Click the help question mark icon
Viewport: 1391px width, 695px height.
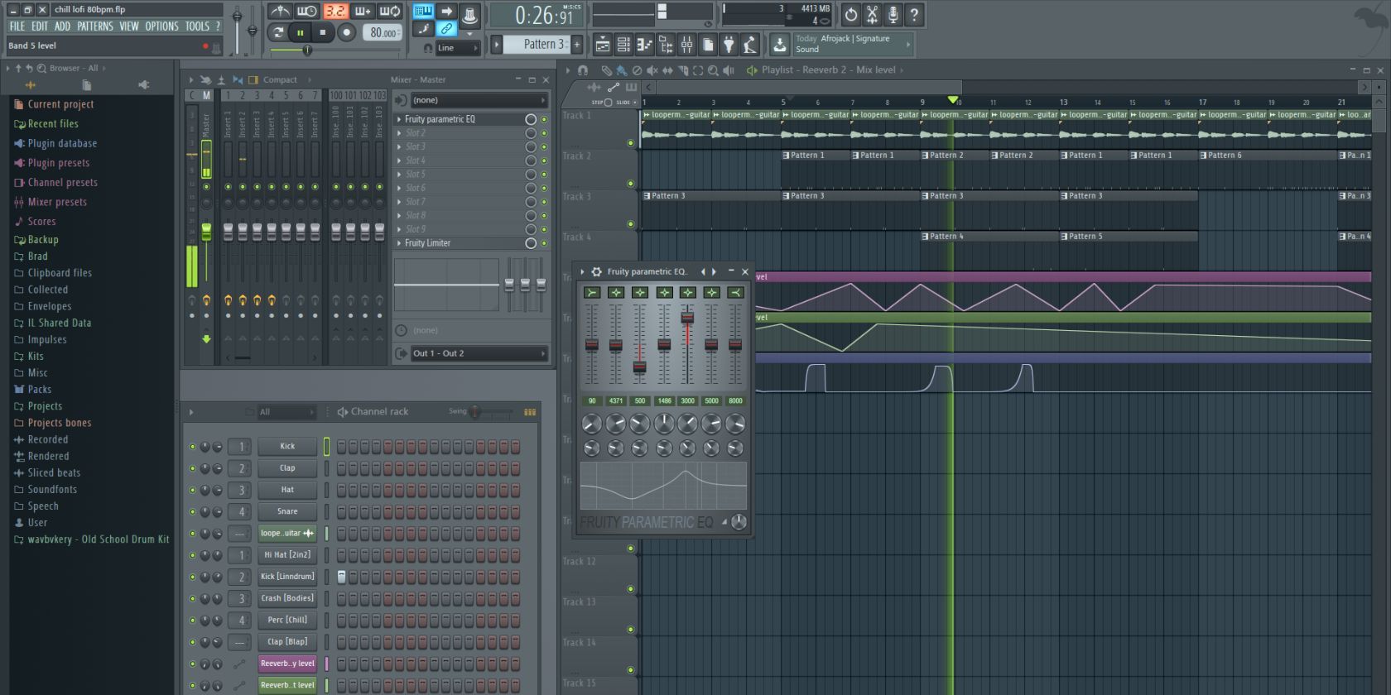coord(914,15)
